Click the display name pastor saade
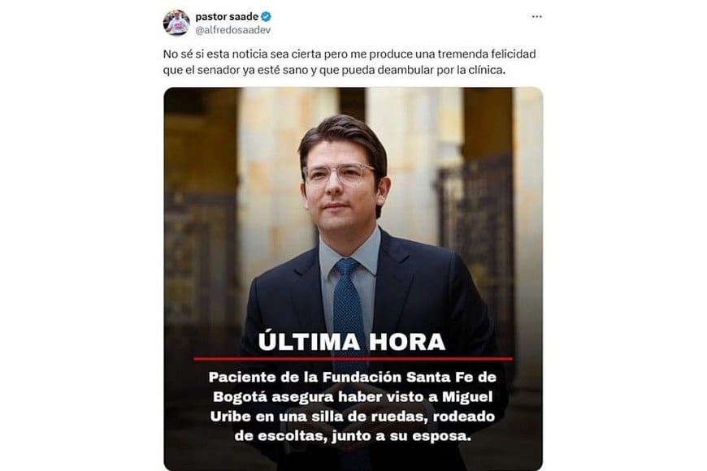The width and height of the screenshot is (707, 471). [x=227, y=17]
